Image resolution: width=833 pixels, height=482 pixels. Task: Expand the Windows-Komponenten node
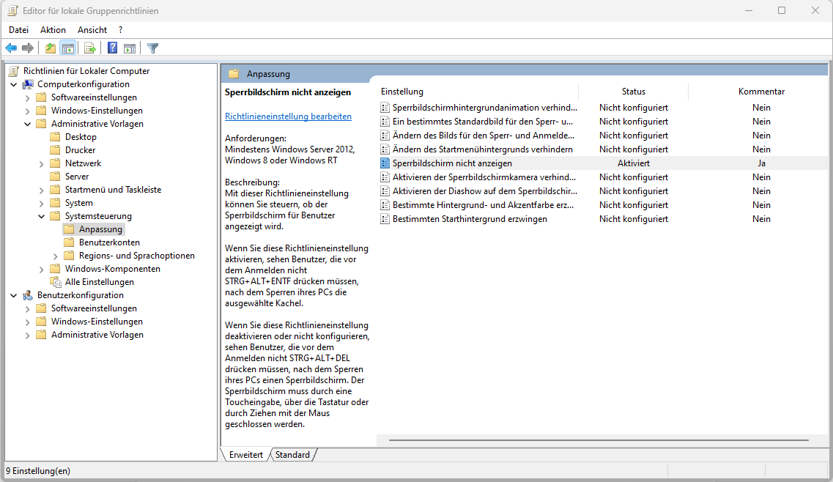click(42, 270)
